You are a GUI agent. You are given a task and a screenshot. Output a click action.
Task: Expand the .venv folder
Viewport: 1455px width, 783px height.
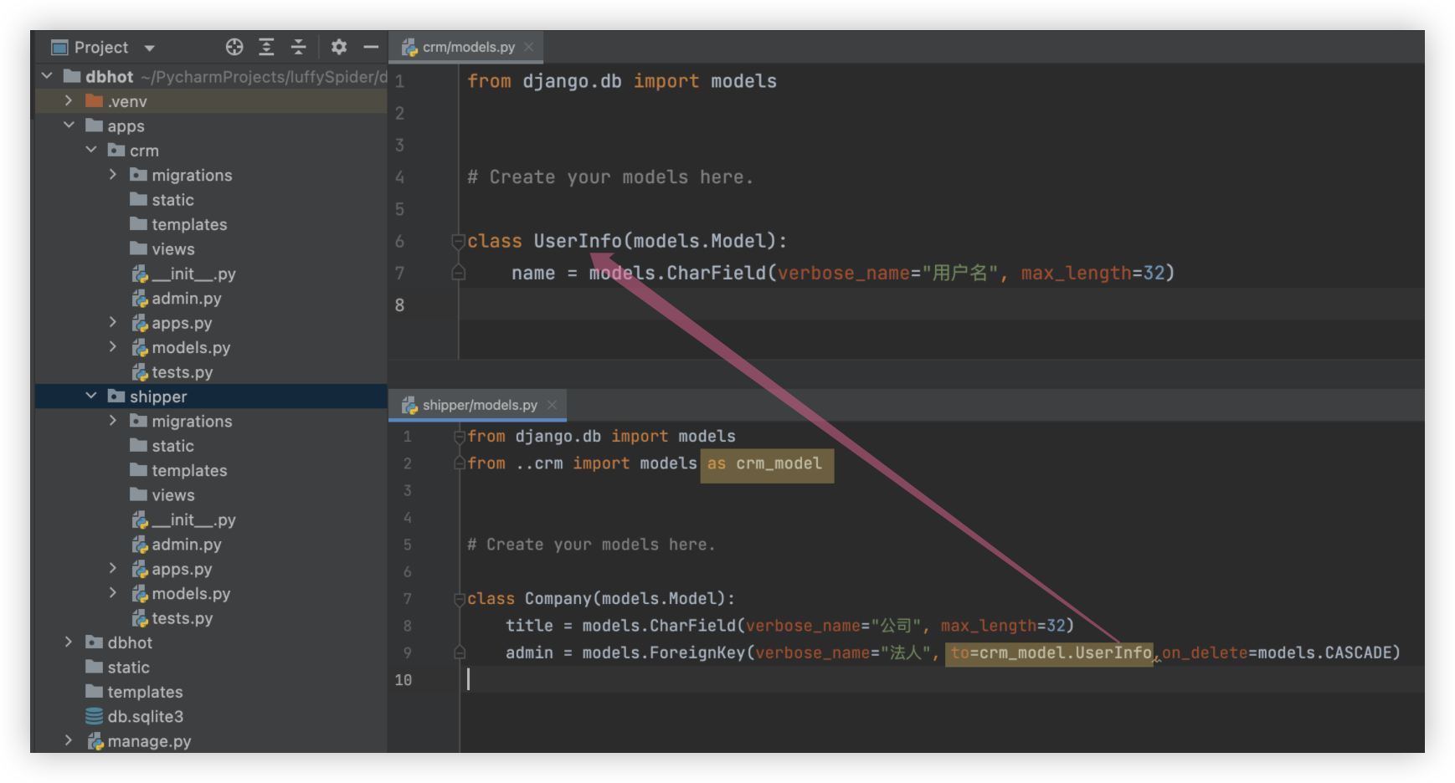(69, 101)
